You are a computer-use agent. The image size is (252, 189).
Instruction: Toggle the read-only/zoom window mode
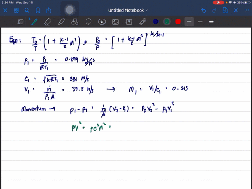tap(20, 22)
